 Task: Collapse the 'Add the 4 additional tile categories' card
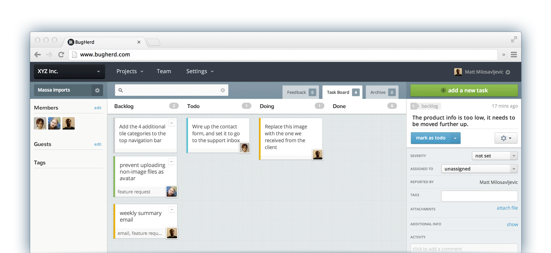click(x=172, y=123)
